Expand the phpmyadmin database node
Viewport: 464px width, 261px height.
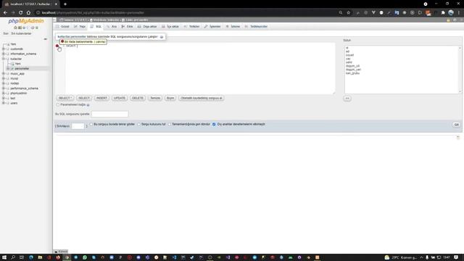(x=4, y=94)
